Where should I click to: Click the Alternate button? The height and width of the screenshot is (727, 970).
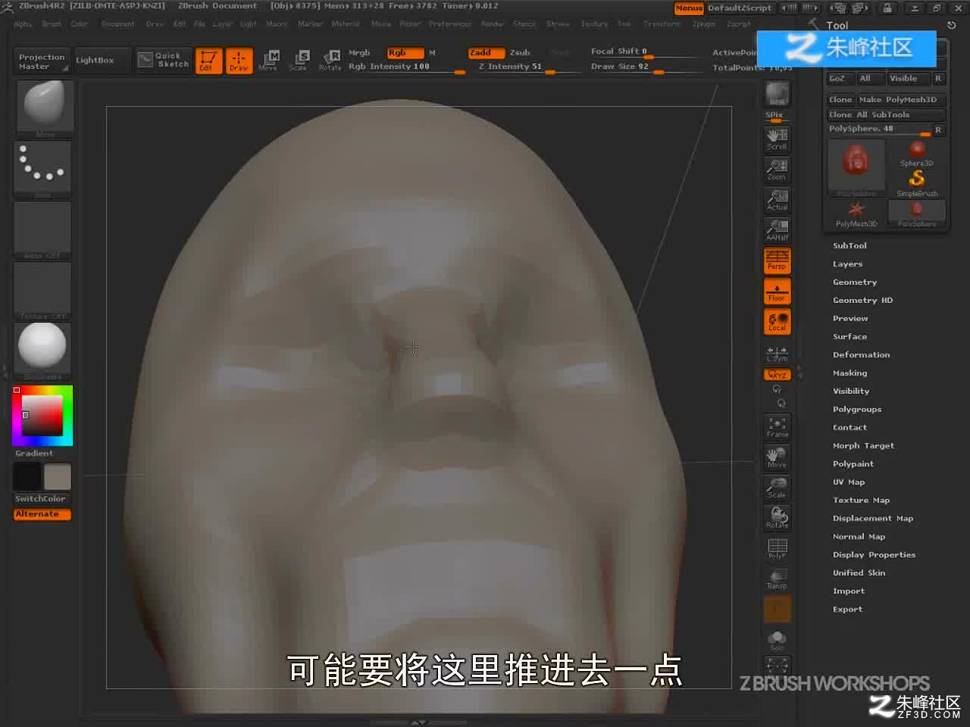[x=42, y=514]
